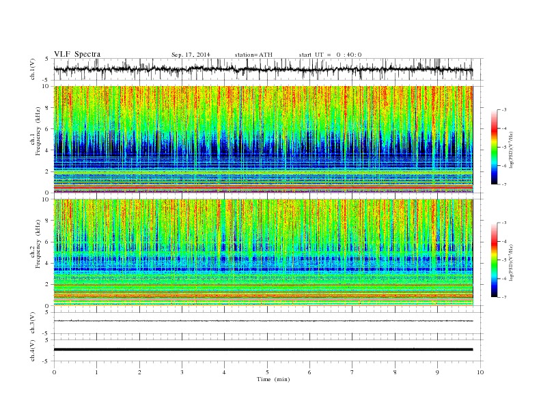
Task: Click the time axis tick label "7"
Action: [x=352, y=372]
